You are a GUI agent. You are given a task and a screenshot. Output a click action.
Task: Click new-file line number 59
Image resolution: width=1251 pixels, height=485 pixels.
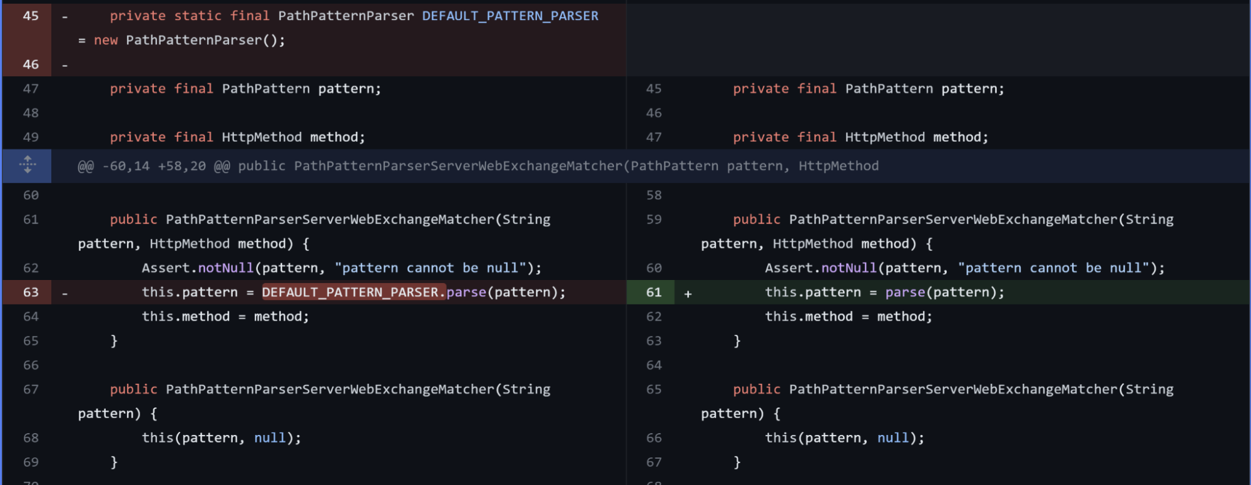coord(654,220)
